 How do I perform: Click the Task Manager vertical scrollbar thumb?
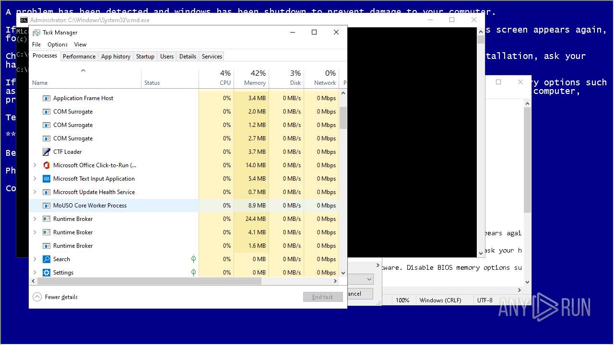[343, 118]
